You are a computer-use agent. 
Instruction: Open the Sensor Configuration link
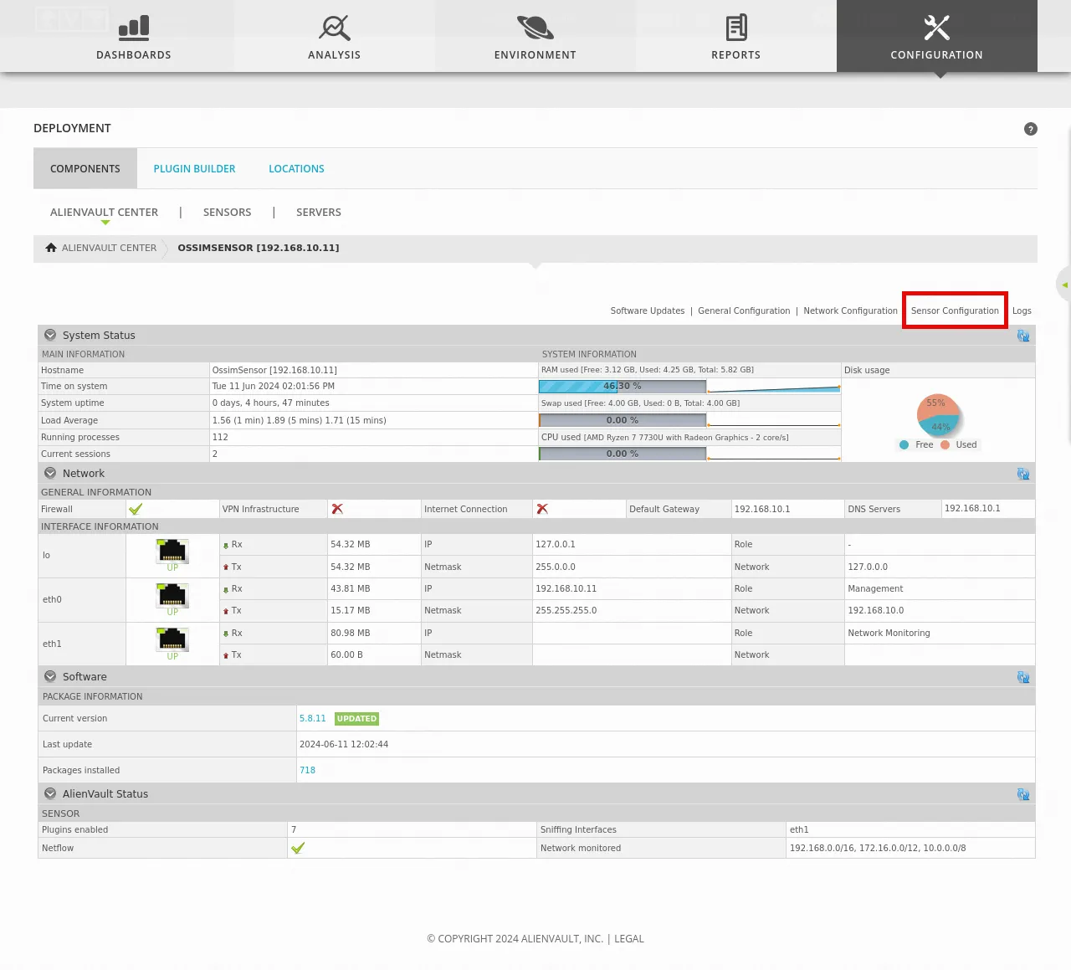[x=955, y=311]
